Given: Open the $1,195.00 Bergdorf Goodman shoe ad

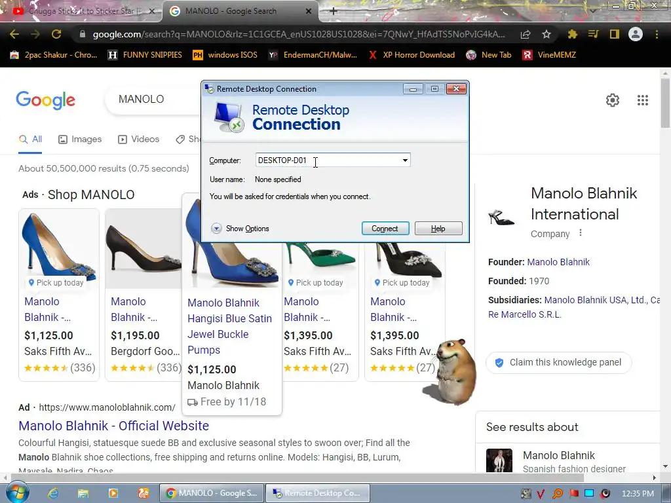Looking at the screenshot, I should click(143, 295).
